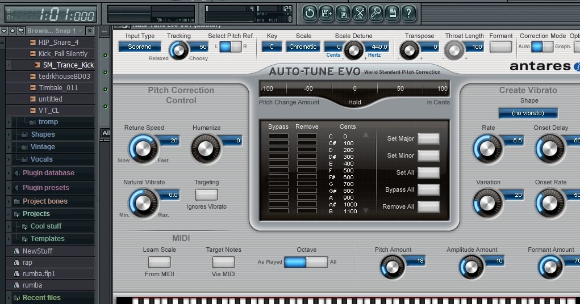Expand the Vocals folder
This screenshot has width=580, height=304.
(41, 159)
